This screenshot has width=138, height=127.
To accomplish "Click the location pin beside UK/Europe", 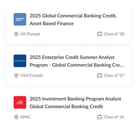I will coord(16,34).
